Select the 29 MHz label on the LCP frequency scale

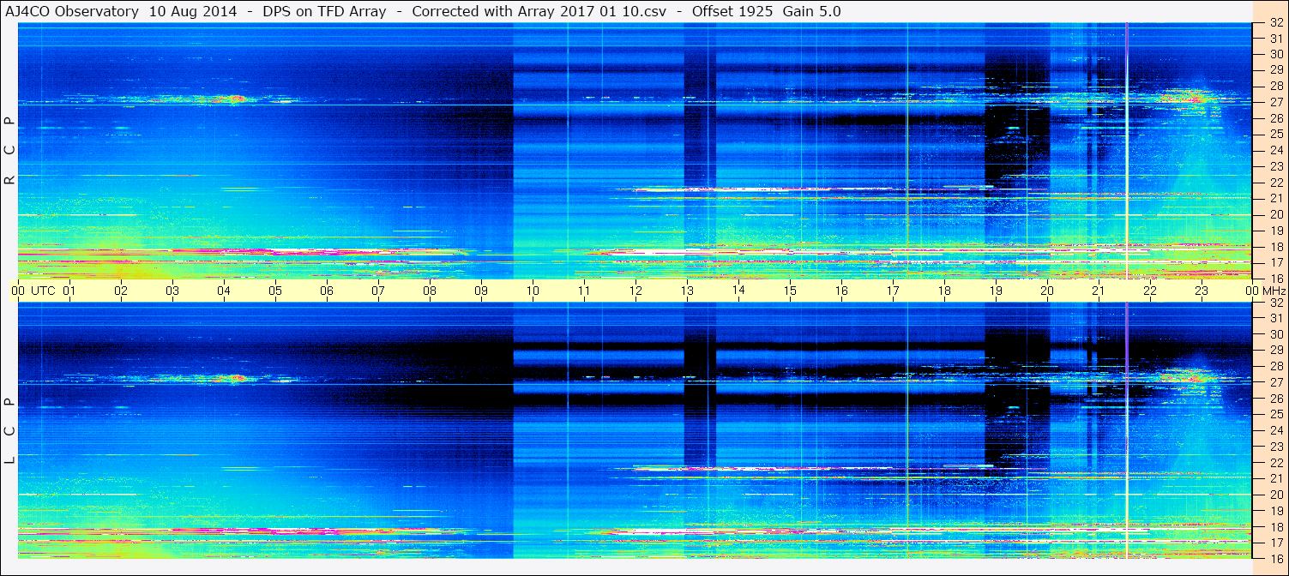point(1275,351)
